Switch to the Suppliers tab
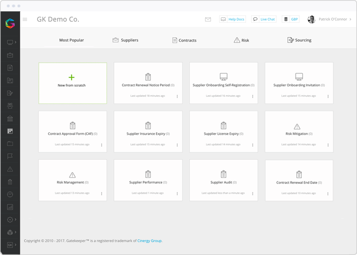357x255 pixels. pos(125,40)
